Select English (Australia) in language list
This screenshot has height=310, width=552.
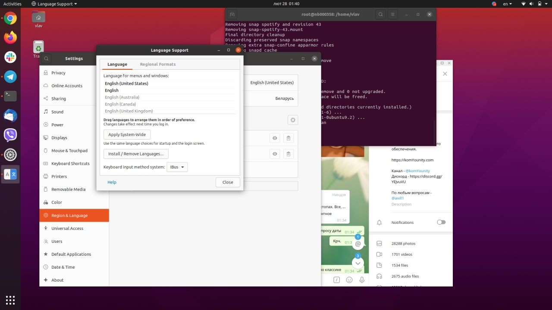[x=170, y=97]
